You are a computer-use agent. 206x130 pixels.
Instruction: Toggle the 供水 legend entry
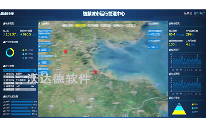click(195, 104)
